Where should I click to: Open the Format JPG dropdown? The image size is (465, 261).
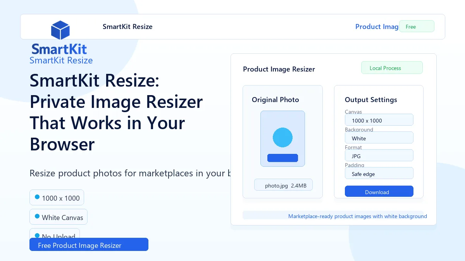379,155
